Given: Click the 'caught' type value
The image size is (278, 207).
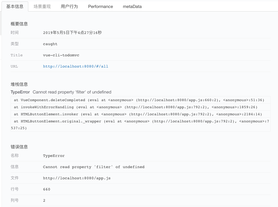Looking at the screenshot, I should click(50, 44).
